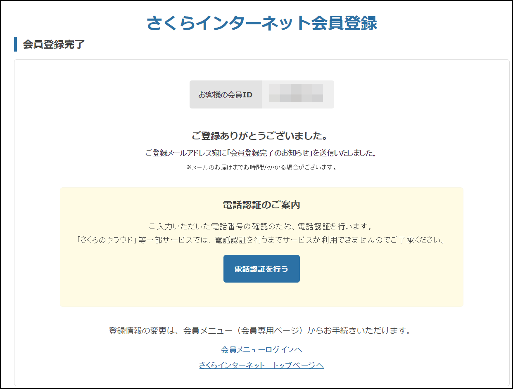The width and height of the screenshot is (513, 389).
Task: Click the ※ email delay note
Action: 261,167
